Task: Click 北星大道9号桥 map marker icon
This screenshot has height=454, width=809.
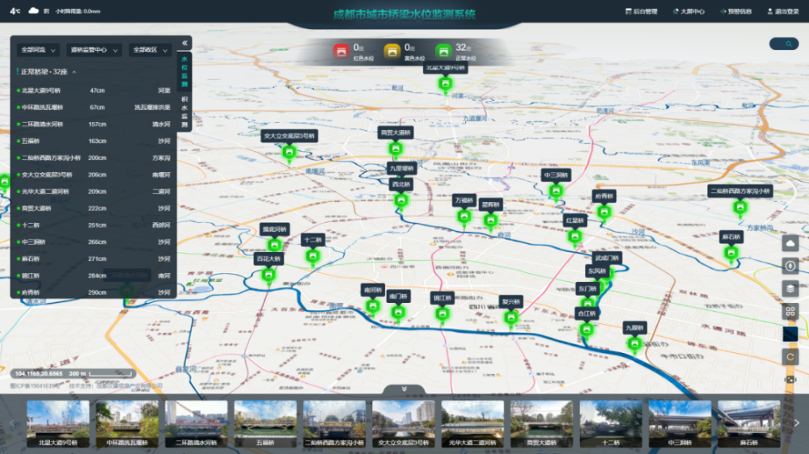Action: (x=445, y=84)
